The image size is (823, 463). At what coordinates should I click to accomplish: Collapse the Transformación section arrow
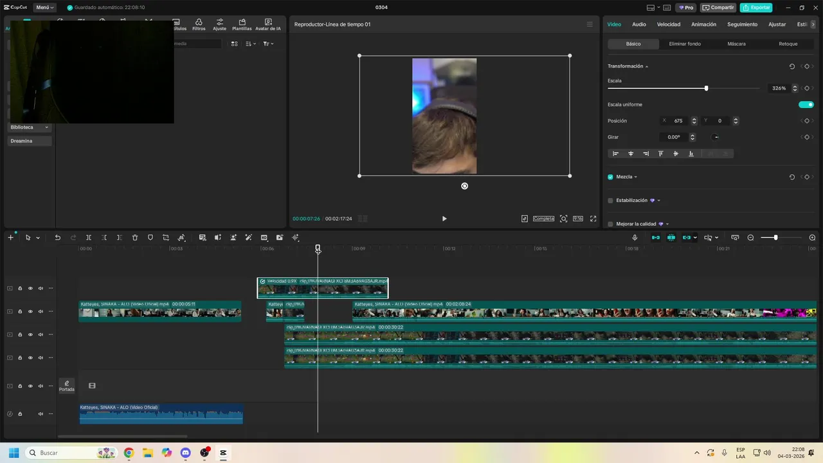tap(647, 66)
